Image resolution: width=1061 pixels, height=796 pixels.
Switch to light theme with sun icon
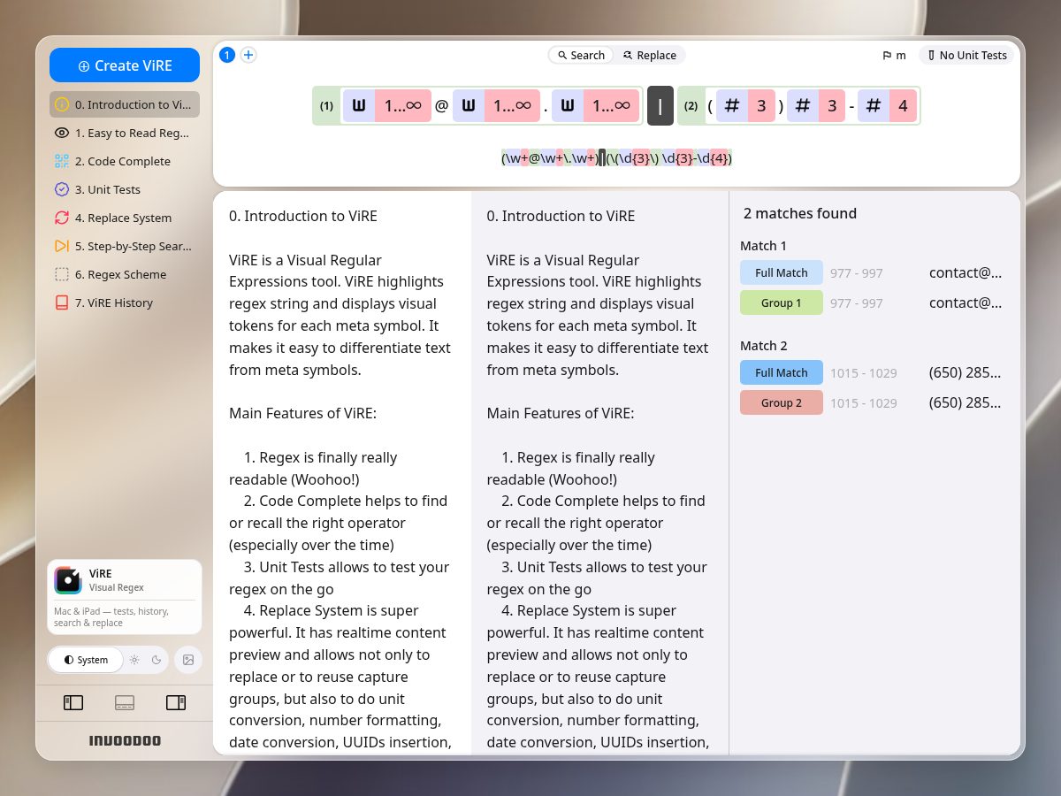[134, 660]
